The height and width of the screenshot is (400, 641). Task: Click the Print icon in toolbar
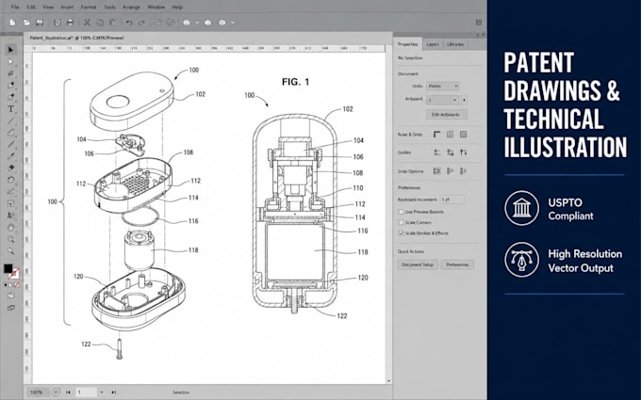tap(70, 23)
